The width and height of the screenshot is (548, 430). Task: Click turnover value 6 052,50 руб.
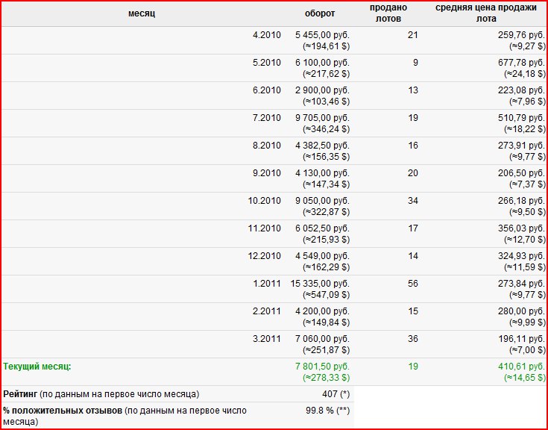[322, 228]
